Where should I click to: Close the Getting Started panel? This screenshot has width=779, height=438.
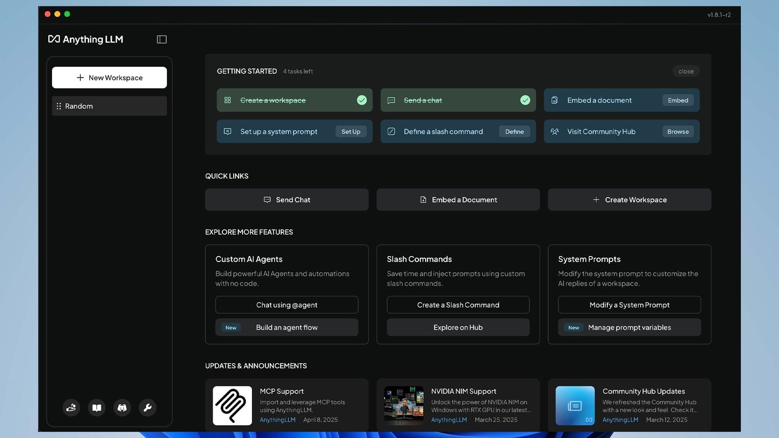coord(686,71)
